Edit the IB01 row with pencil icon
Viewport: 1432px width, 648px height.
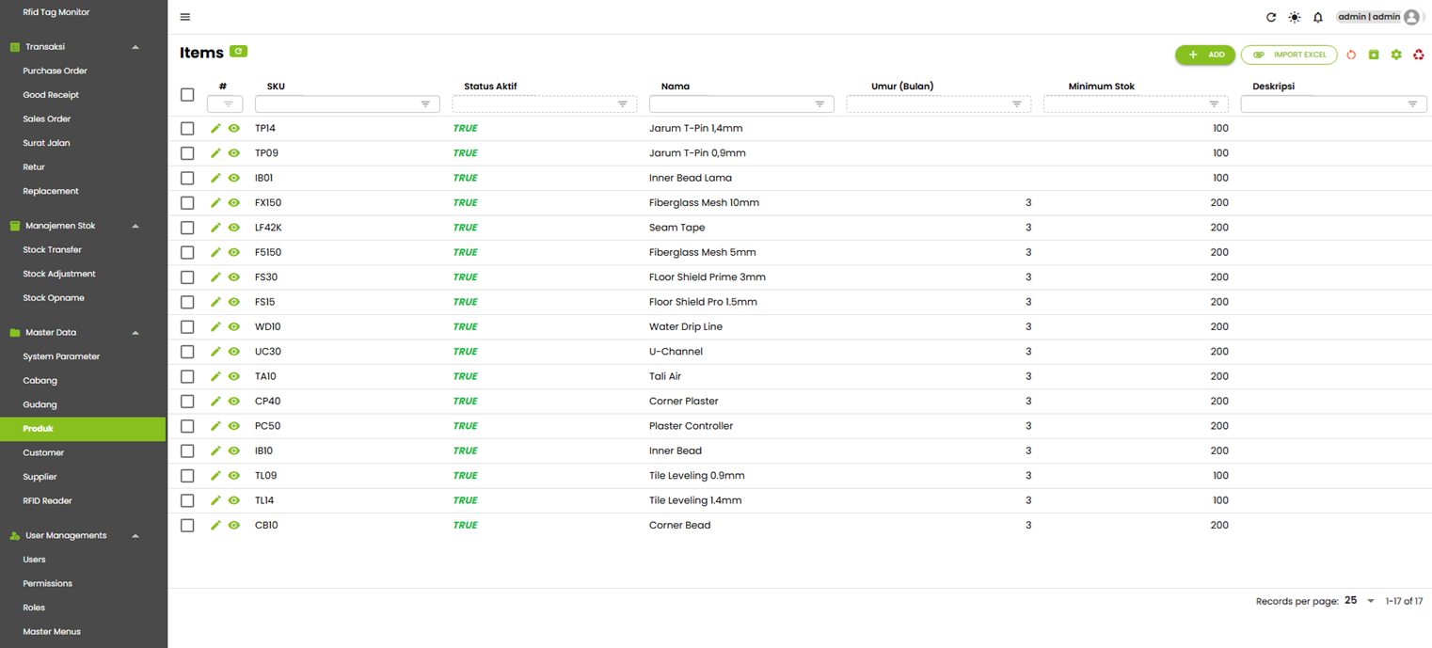tap(215, 178)
